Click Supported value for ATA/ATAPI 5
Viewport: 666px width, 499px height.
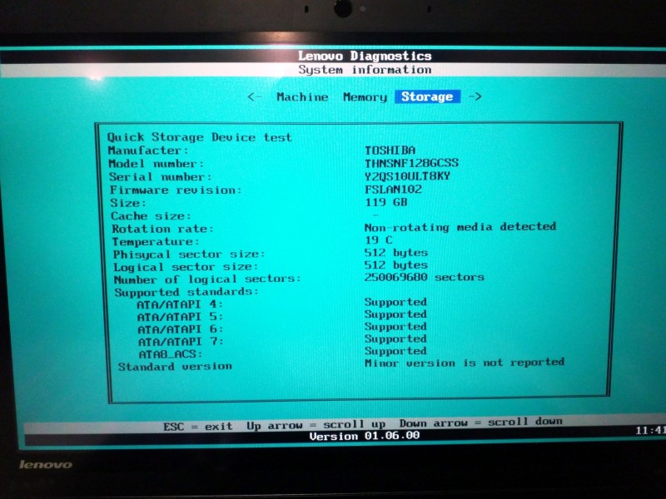coord(395,314)
